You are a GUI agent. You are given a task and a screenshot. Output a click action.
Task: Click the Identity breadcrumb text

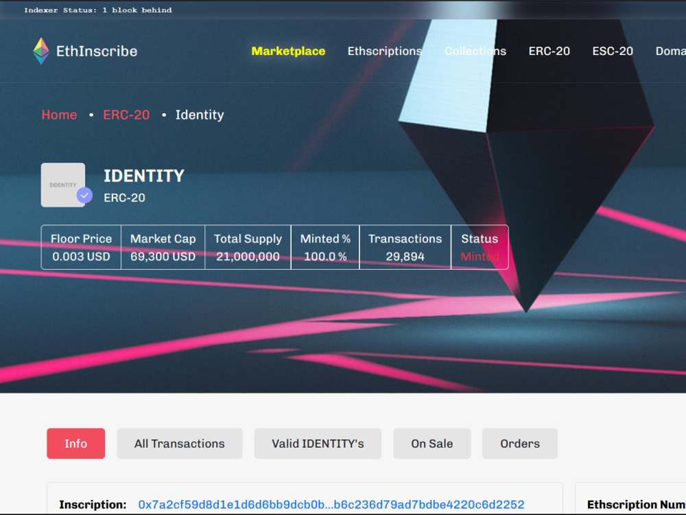point(200,115)
